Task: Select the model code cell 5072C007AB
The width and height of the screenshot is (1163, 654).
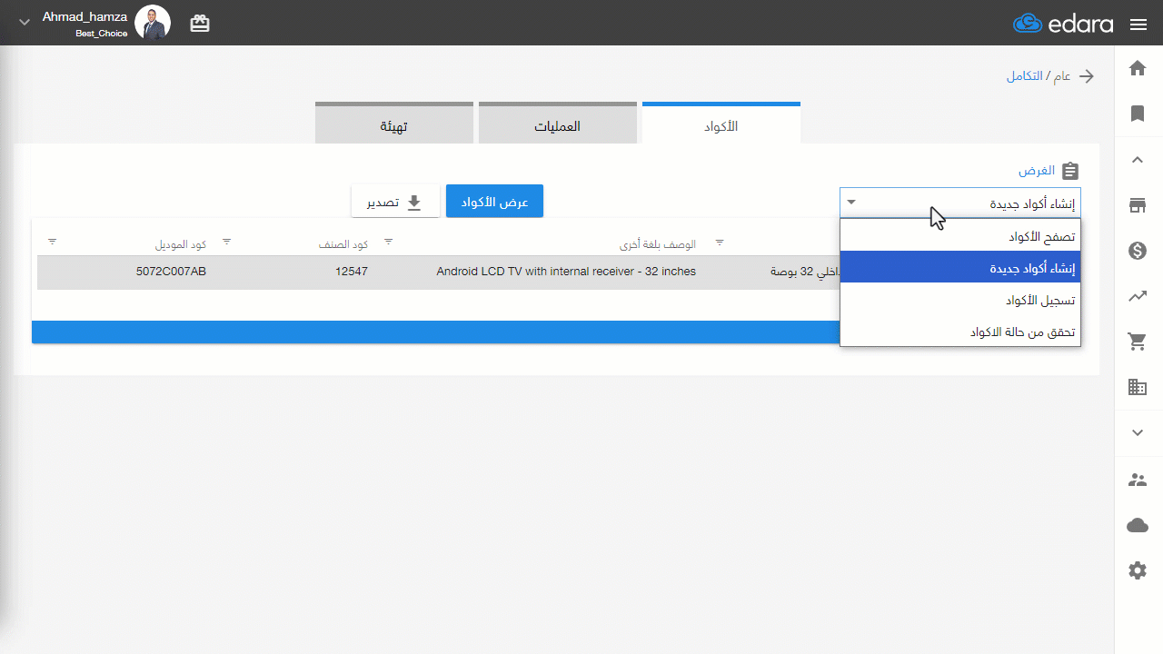Action: point(171,272)
